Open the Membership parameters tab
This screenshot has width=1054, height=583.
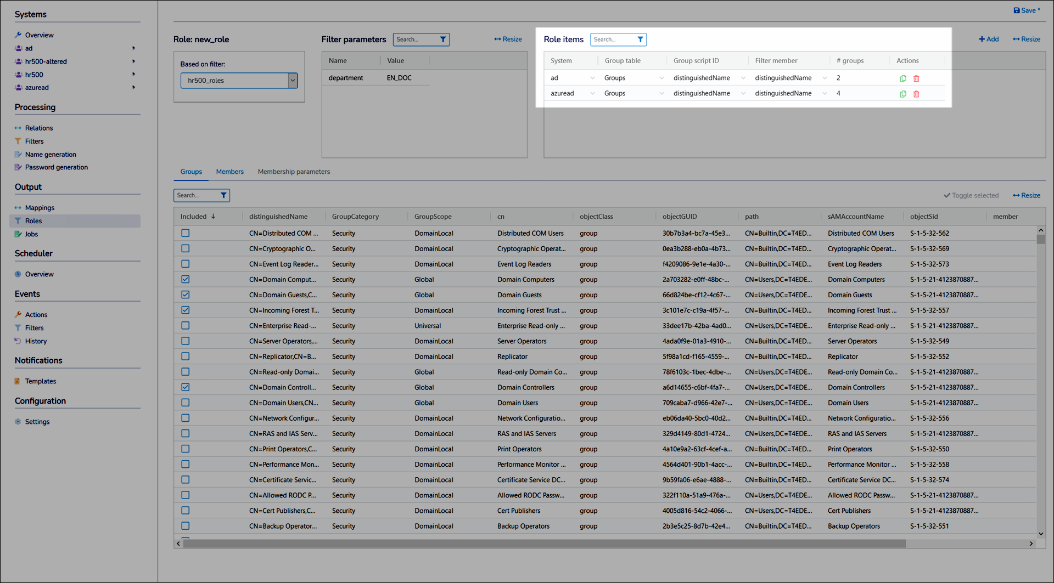(294, 172)
